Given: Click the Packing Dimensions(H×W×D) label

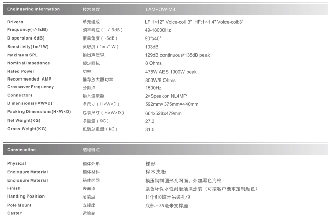Looking at the screenshot, I should [39, 112].
